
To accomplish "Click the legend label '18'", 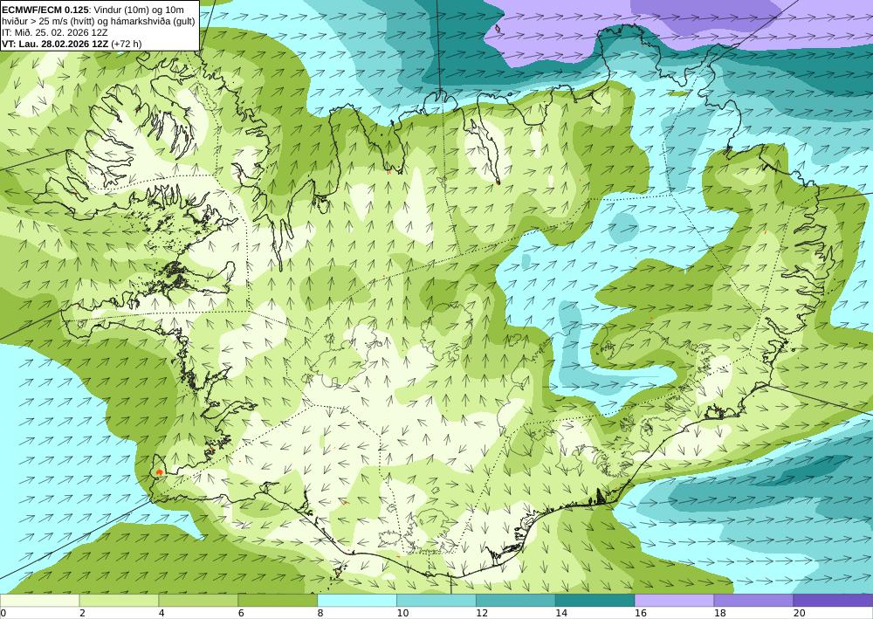I will coord(720,613).
